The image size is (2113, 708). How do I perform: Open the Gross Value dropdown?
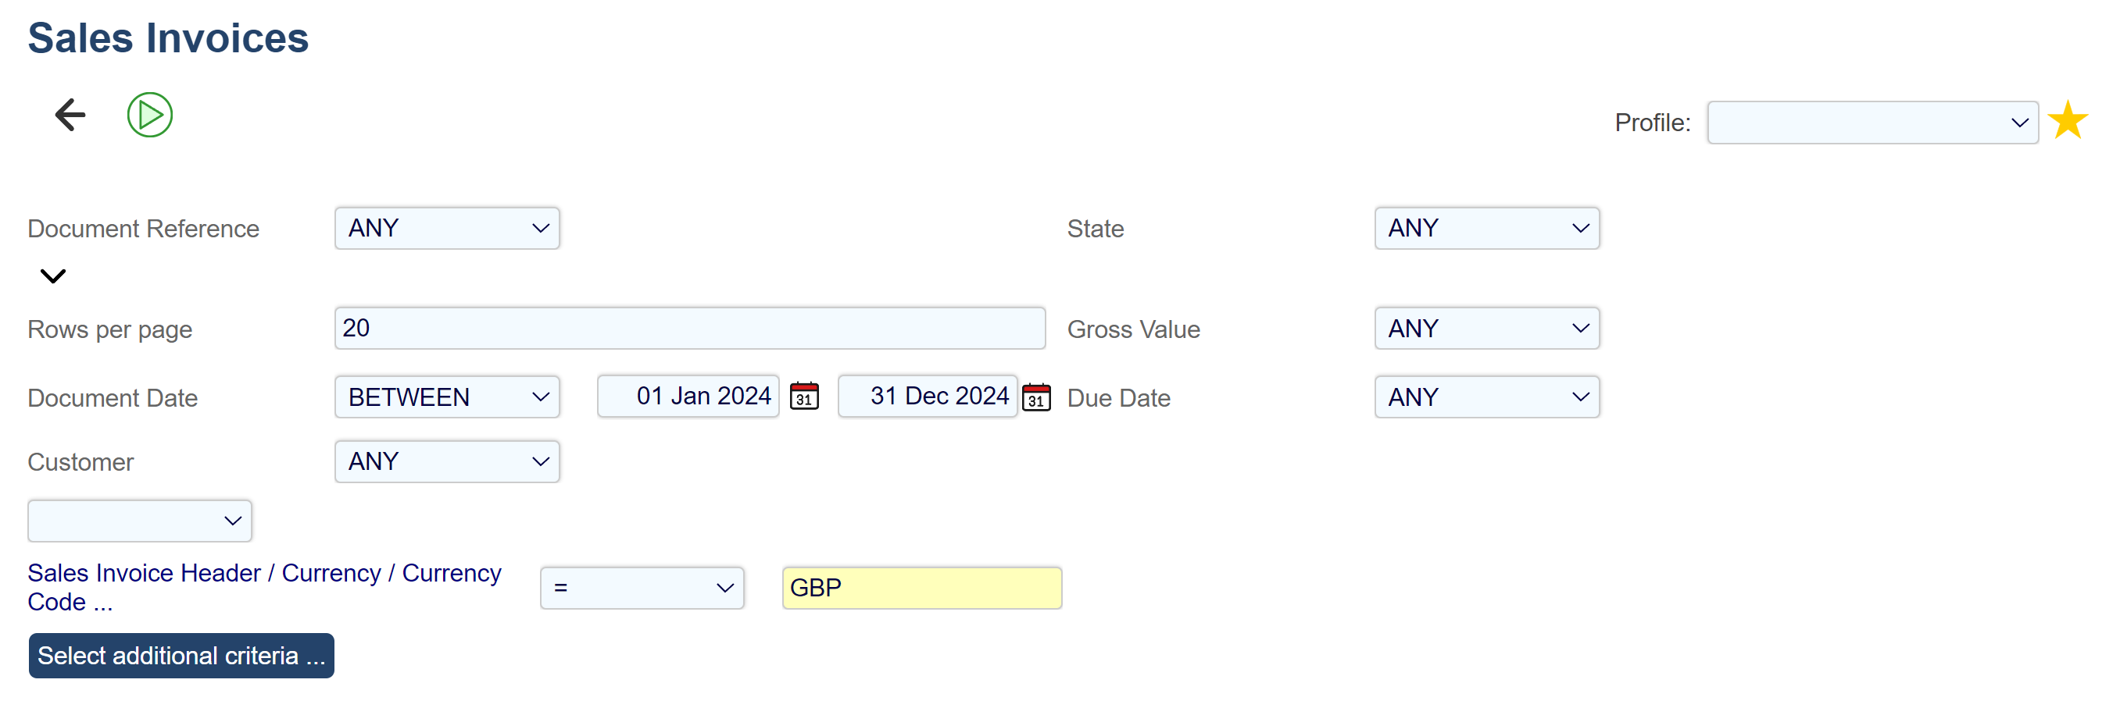click(x=1486, y=329)
